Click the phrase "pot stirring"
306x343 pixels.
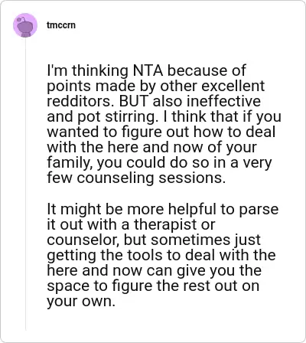pos(116,117)
